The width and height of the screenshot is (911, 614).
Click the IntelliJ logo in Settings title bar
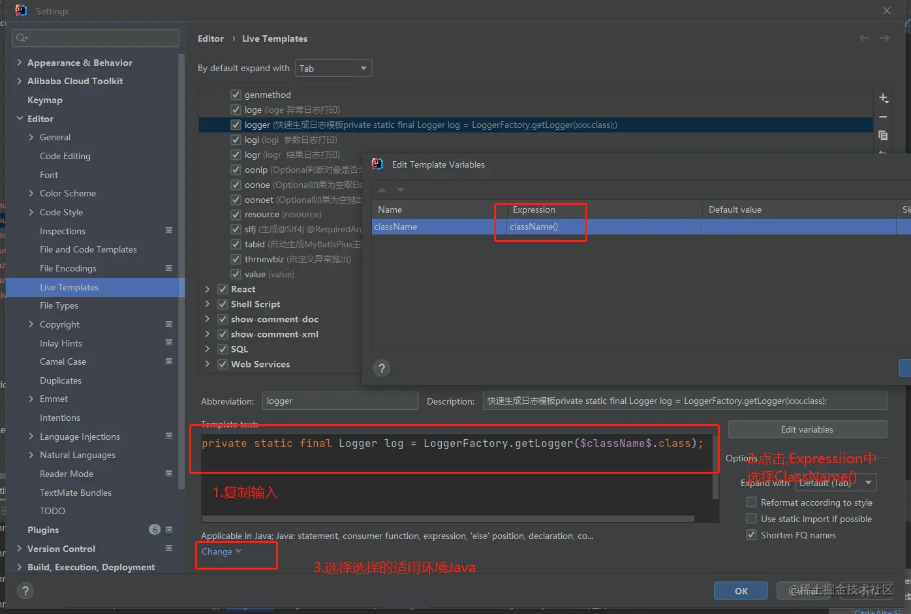(21, 10)
